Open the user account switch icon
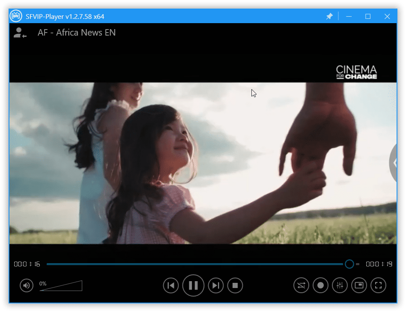This screenshot has width=406, height=312. 20,33
